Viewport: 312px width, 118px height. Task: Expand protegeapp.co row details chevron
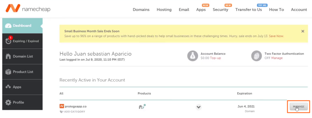pyautogui.click(x=198, y=107)
